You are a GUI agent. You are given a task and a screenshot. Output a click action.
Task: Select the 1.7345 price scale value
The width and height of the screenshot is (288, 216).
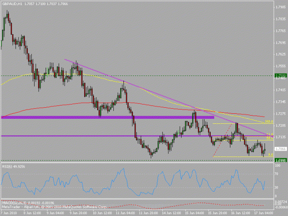[x=281, y=102]
